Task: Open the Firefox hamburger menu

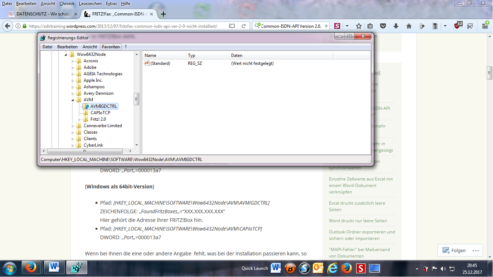Action: (485, 26)
